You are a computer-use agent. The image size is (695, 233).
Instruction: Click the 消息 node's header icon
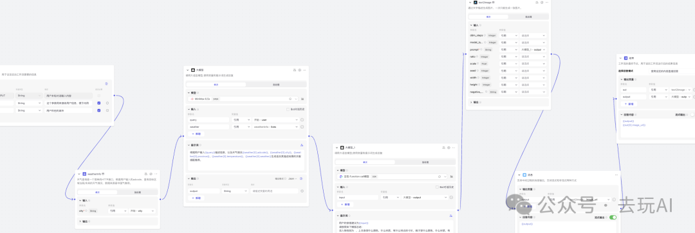coord(524,175)
